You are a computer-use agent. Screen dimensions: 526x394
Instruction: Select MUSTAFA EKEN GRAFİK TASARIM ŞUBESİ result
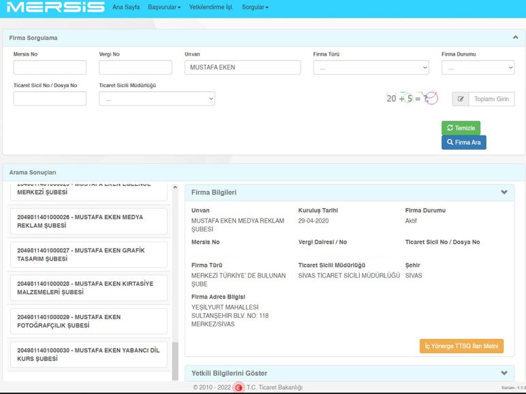89,255
